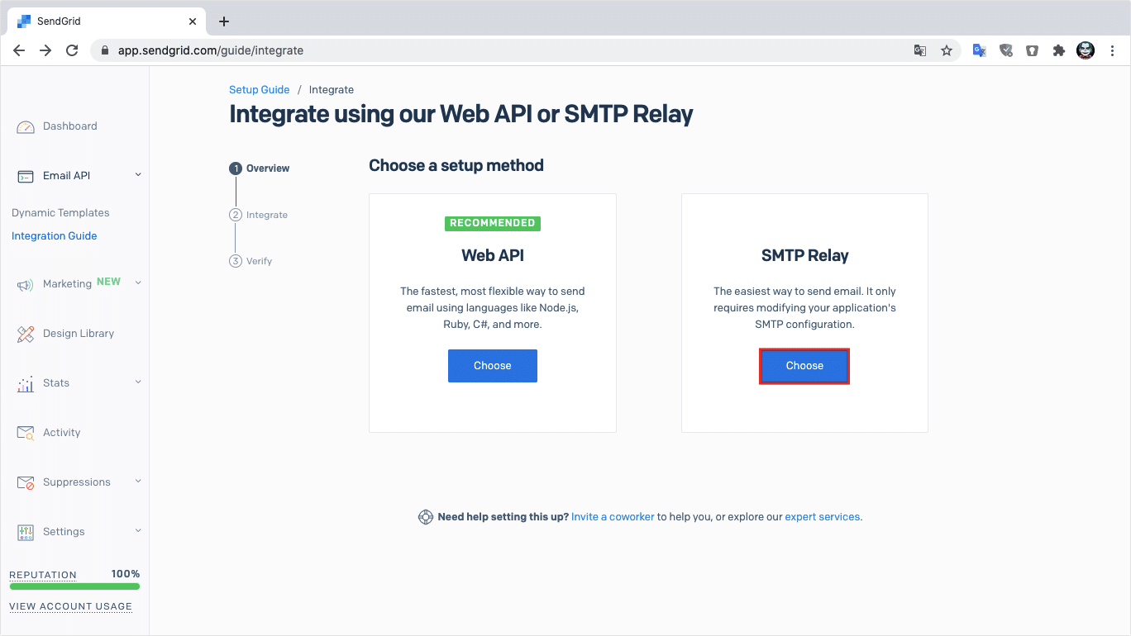Image resolution: width=1131 pixels, height=636 pixels.
Task: Click the REPUTATION label
Action: 43,575
